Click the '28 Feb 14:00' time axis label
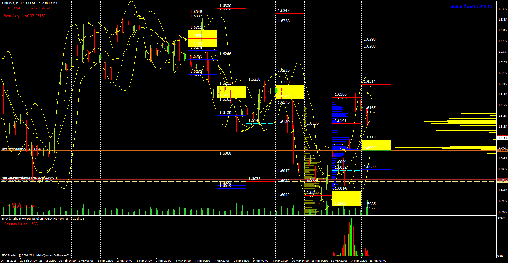Screen dimensions: 508x263 click(x=67, y=261)
